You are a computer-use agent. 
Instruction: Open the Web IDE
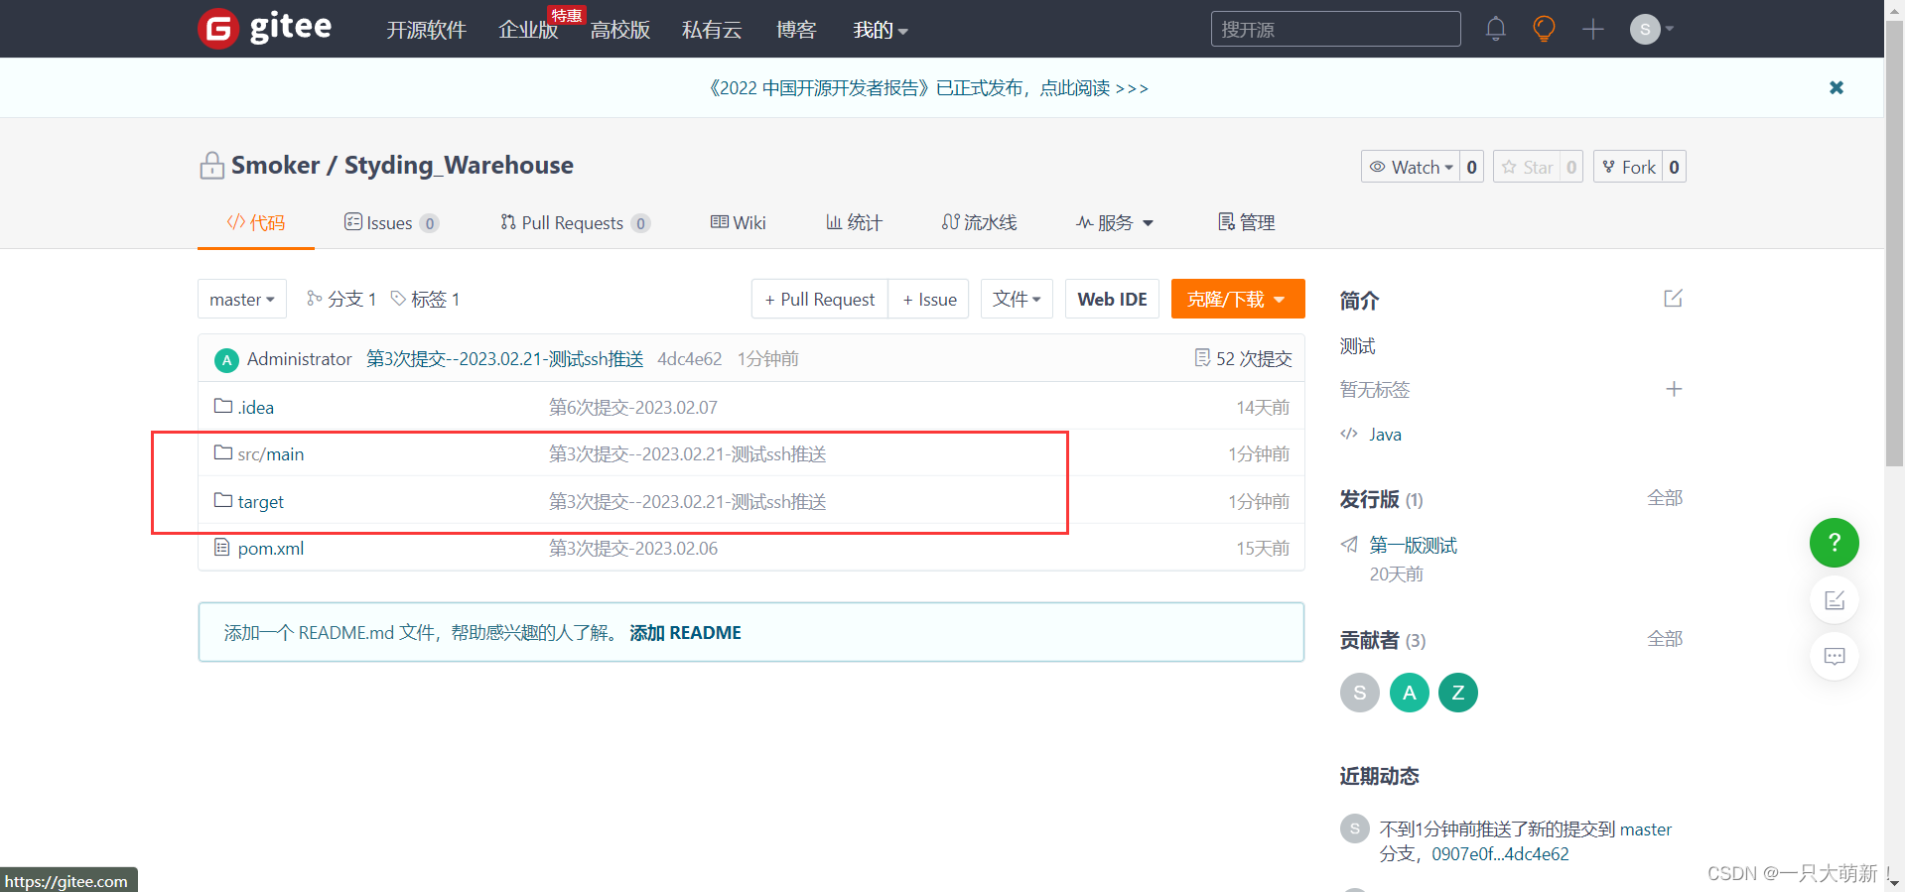(1112, 299)
